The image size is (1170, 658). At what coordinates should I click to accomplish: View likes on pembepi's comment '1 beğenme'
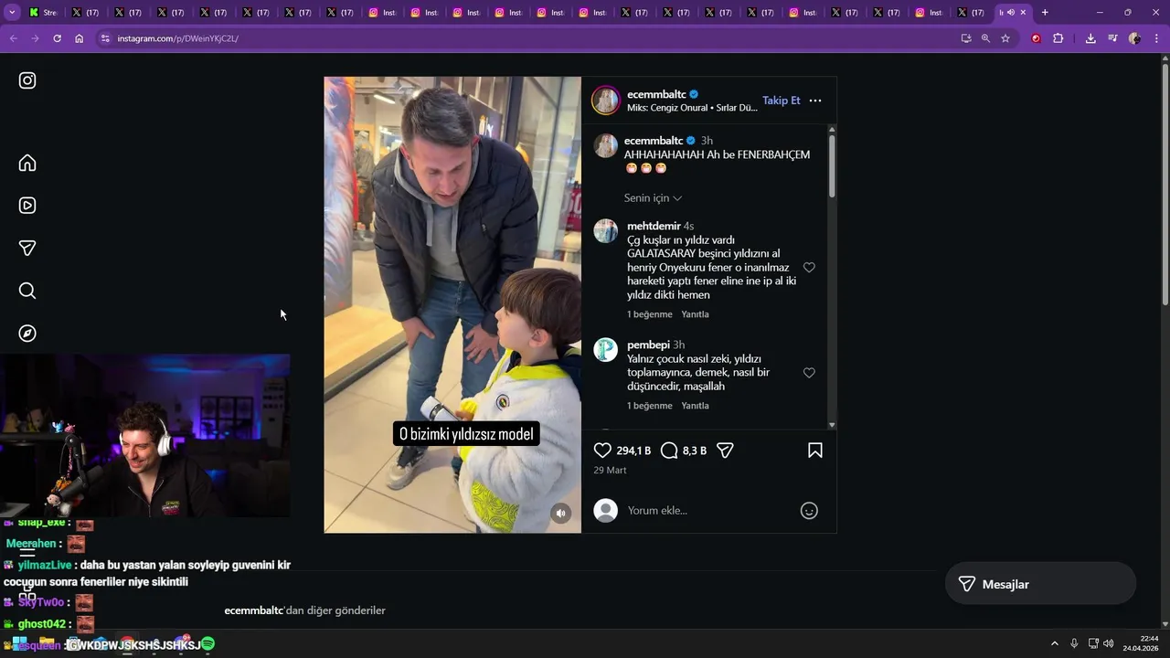click(x=649, y=406)
